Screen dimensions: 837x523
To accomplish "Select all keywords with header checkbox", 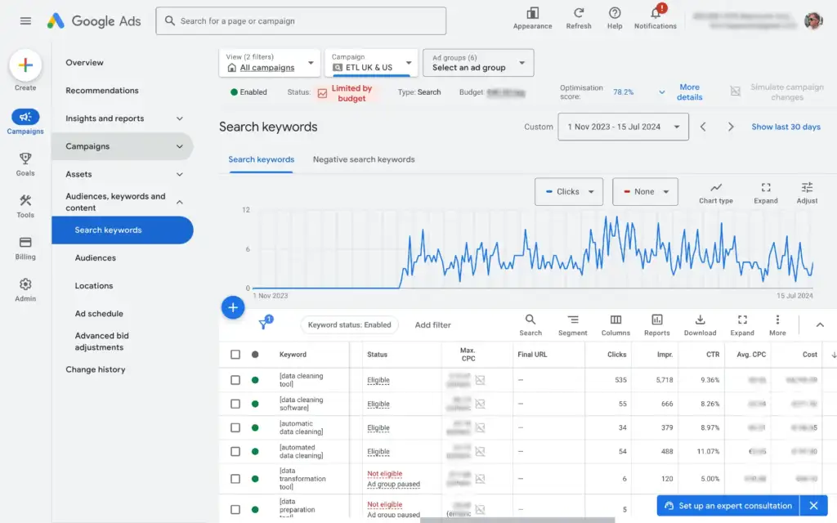I will click(x=235, y=355).
